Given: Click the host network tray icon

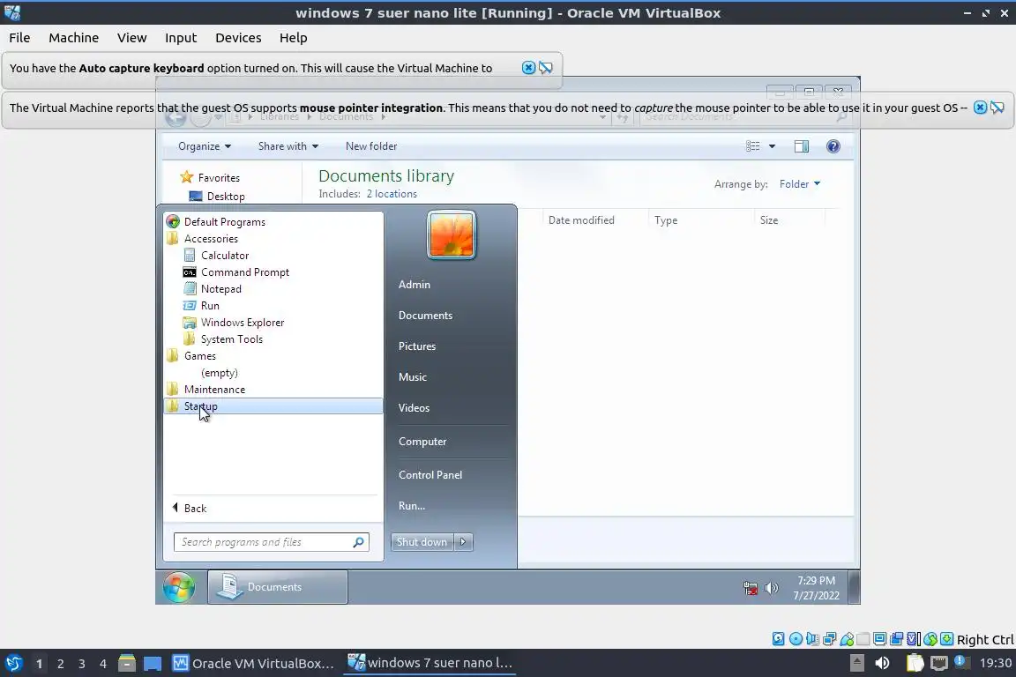Looking at the screenshot, I should click(x=939, y=663).
